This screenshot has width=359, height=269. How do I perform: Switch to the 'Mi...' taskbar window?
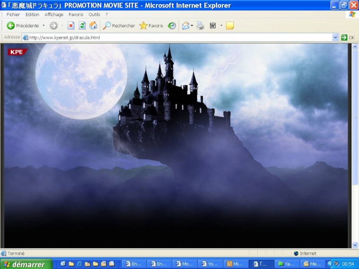[x=235, y=264]
